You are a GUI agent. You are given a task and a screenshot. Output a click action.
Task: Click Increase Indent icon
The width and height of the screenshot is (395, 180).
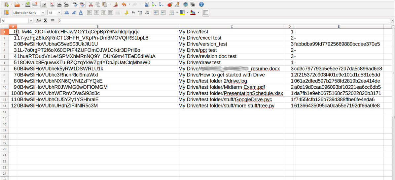click(x=163, y=13)
